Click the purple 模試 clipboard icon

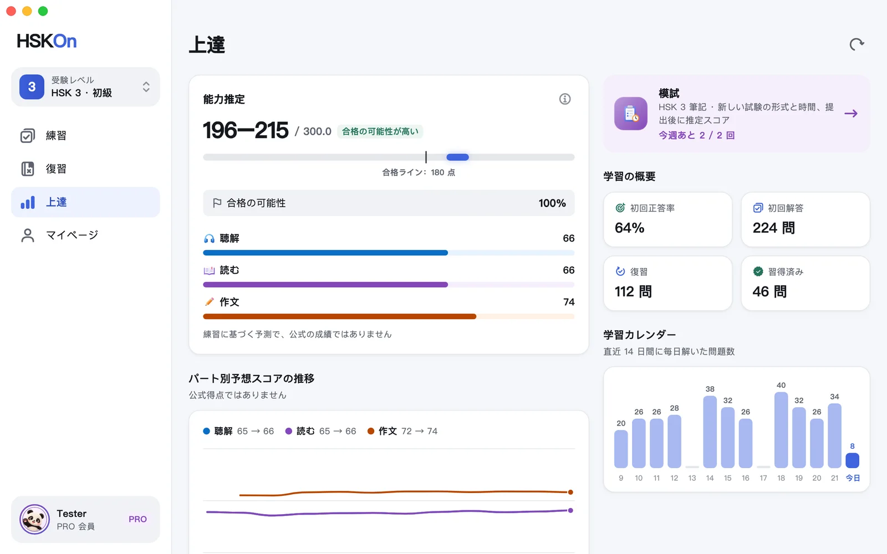point(631,114)
